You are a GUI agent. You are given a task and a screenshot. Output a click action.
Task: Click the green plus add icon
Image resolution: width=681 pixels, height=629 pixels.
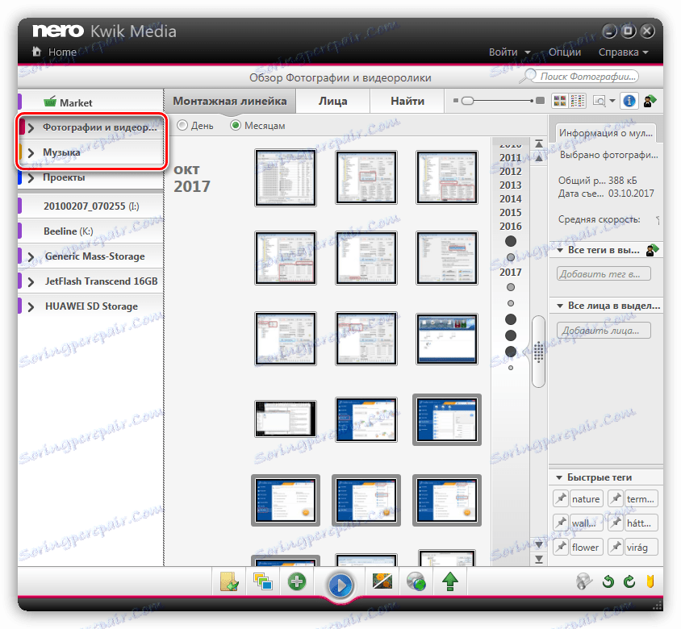tap(297, 581)
